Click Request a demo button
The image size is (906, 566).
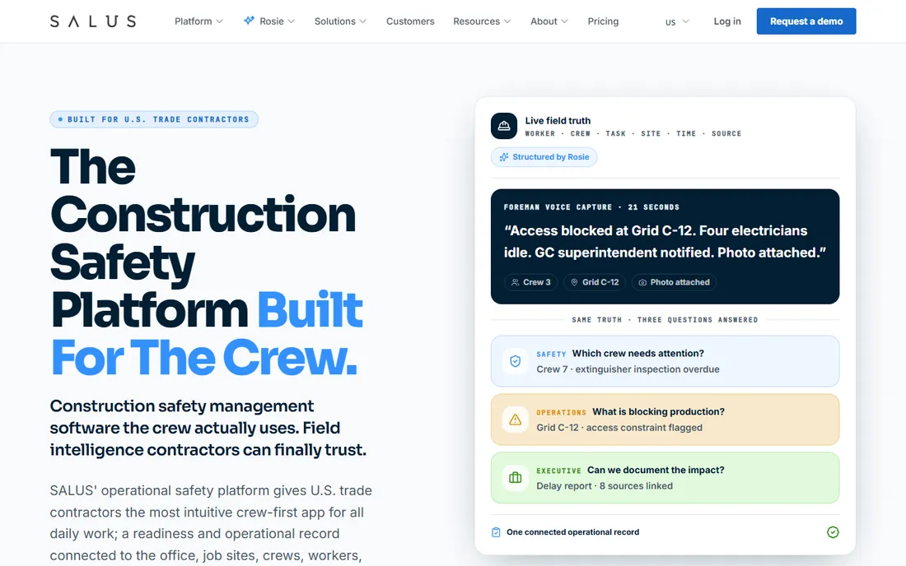pos(806,21)
